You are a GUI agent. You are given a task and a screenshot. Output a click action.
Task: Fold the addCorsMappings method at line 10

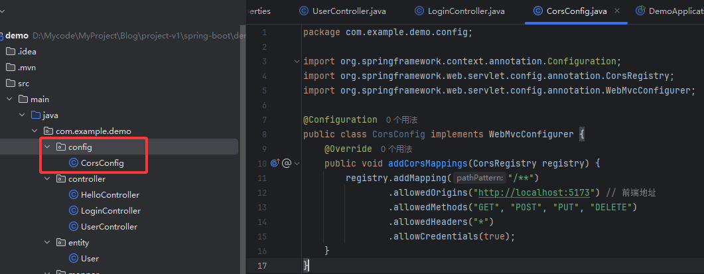(x=297, y=163)
